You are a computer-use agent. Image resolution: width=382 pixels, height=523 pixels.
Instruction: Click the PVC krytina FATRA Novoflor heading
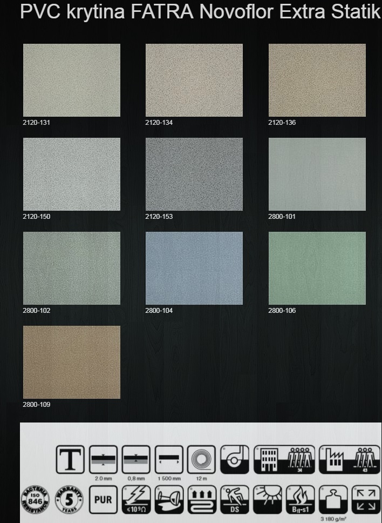201,12
